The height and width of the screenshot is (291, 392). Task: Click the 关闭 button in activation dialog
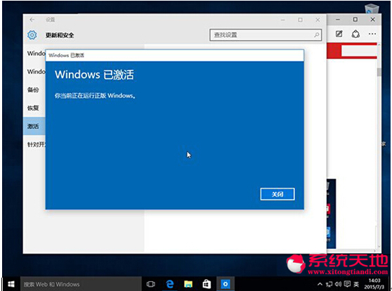[277, 194]
